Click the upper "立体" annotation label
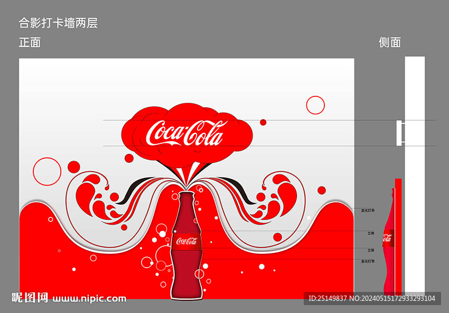 [371, 233]
